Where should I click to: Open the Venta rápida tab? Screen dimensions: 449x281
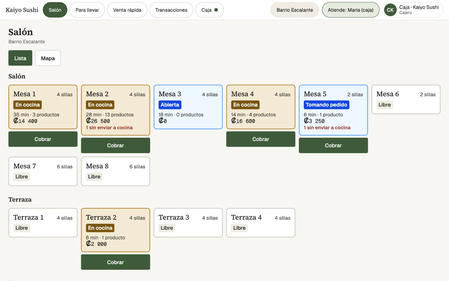[x=127, y=10]
